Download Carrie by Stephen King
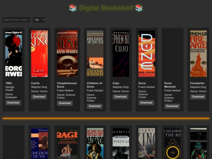 coord(39,97)
